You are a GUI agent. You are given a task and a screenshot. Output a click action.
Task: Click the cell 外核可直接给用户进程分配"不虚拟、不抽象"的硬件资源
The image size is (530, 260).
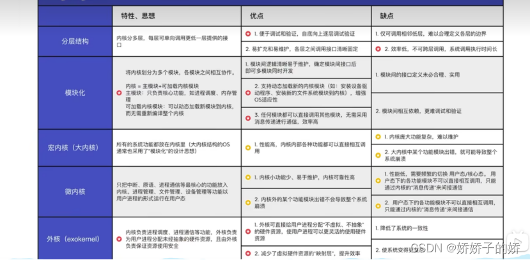coord(306,232)
